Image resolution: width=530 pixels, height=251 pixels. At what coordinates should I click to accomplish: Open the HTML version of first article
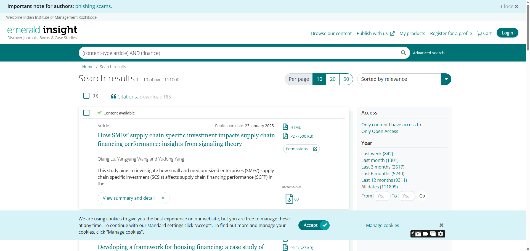click(x=295, y=127)
